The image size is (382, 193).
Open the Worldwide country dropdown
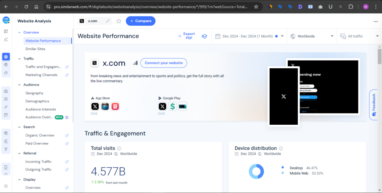(312, 36)
